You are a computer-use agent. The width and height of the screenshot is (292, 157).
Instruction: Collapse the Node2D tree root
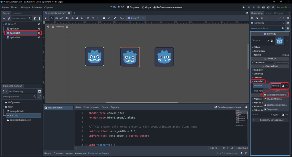3,24
